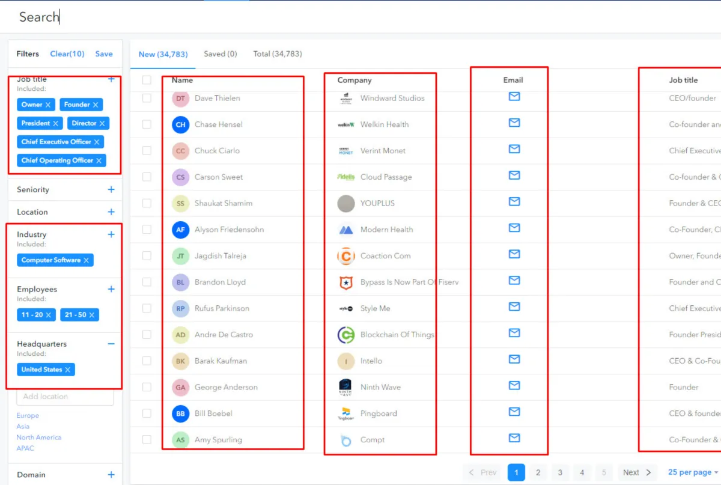The image size is (721, 485).
Task: Expand the Location filter section
Action: point(111,212)
